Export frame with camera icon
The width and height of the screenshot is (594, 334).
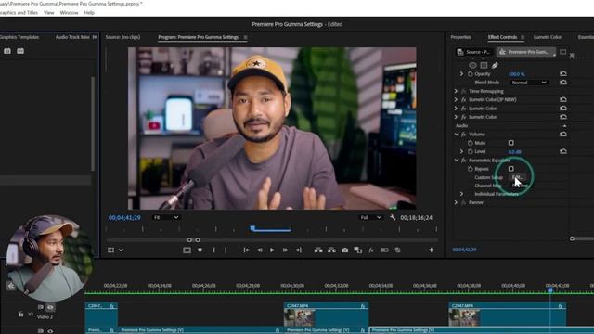point(344,250)
